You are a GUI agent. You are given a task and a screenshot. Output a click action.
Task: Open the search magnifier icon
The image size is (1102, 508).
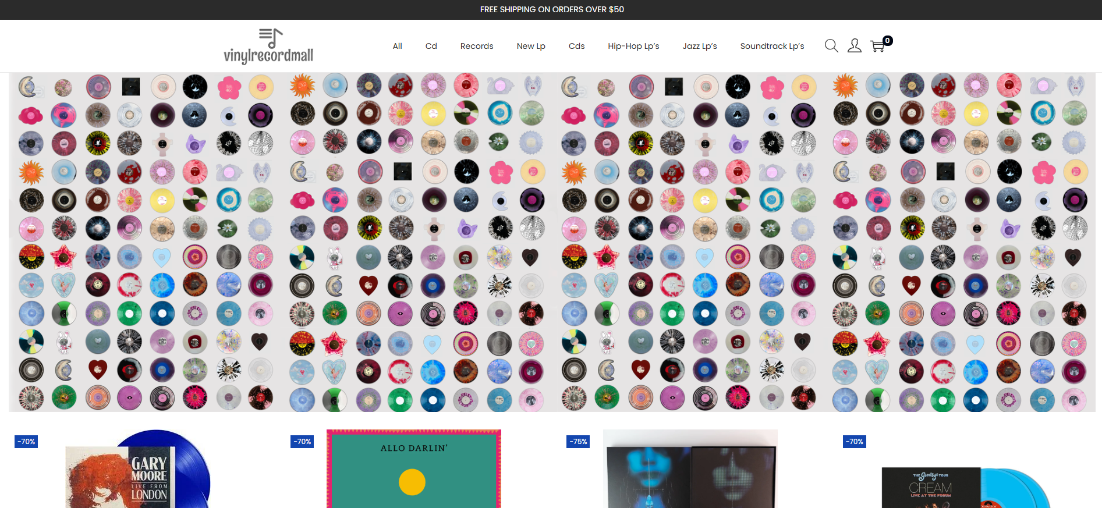coord(831,46)
